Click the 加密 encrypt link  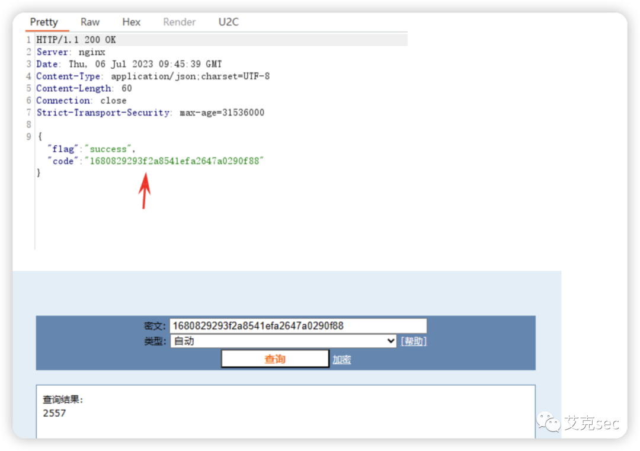pyautogui.click(x=341, y=359)
